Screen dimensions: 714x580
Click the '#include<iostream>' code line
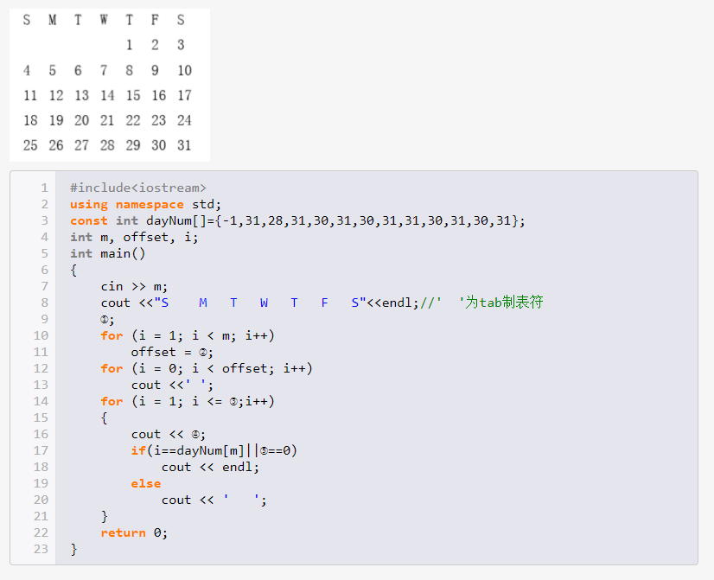point(138,188)
